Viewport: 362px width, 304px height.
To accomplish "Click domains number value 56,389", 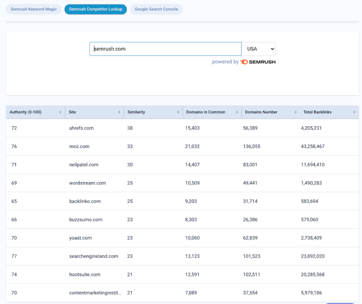I will point(250,128).
